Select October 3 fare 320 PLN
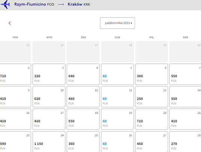The height and width of the screenshot is (152, 201). click(x=49, y=74)
